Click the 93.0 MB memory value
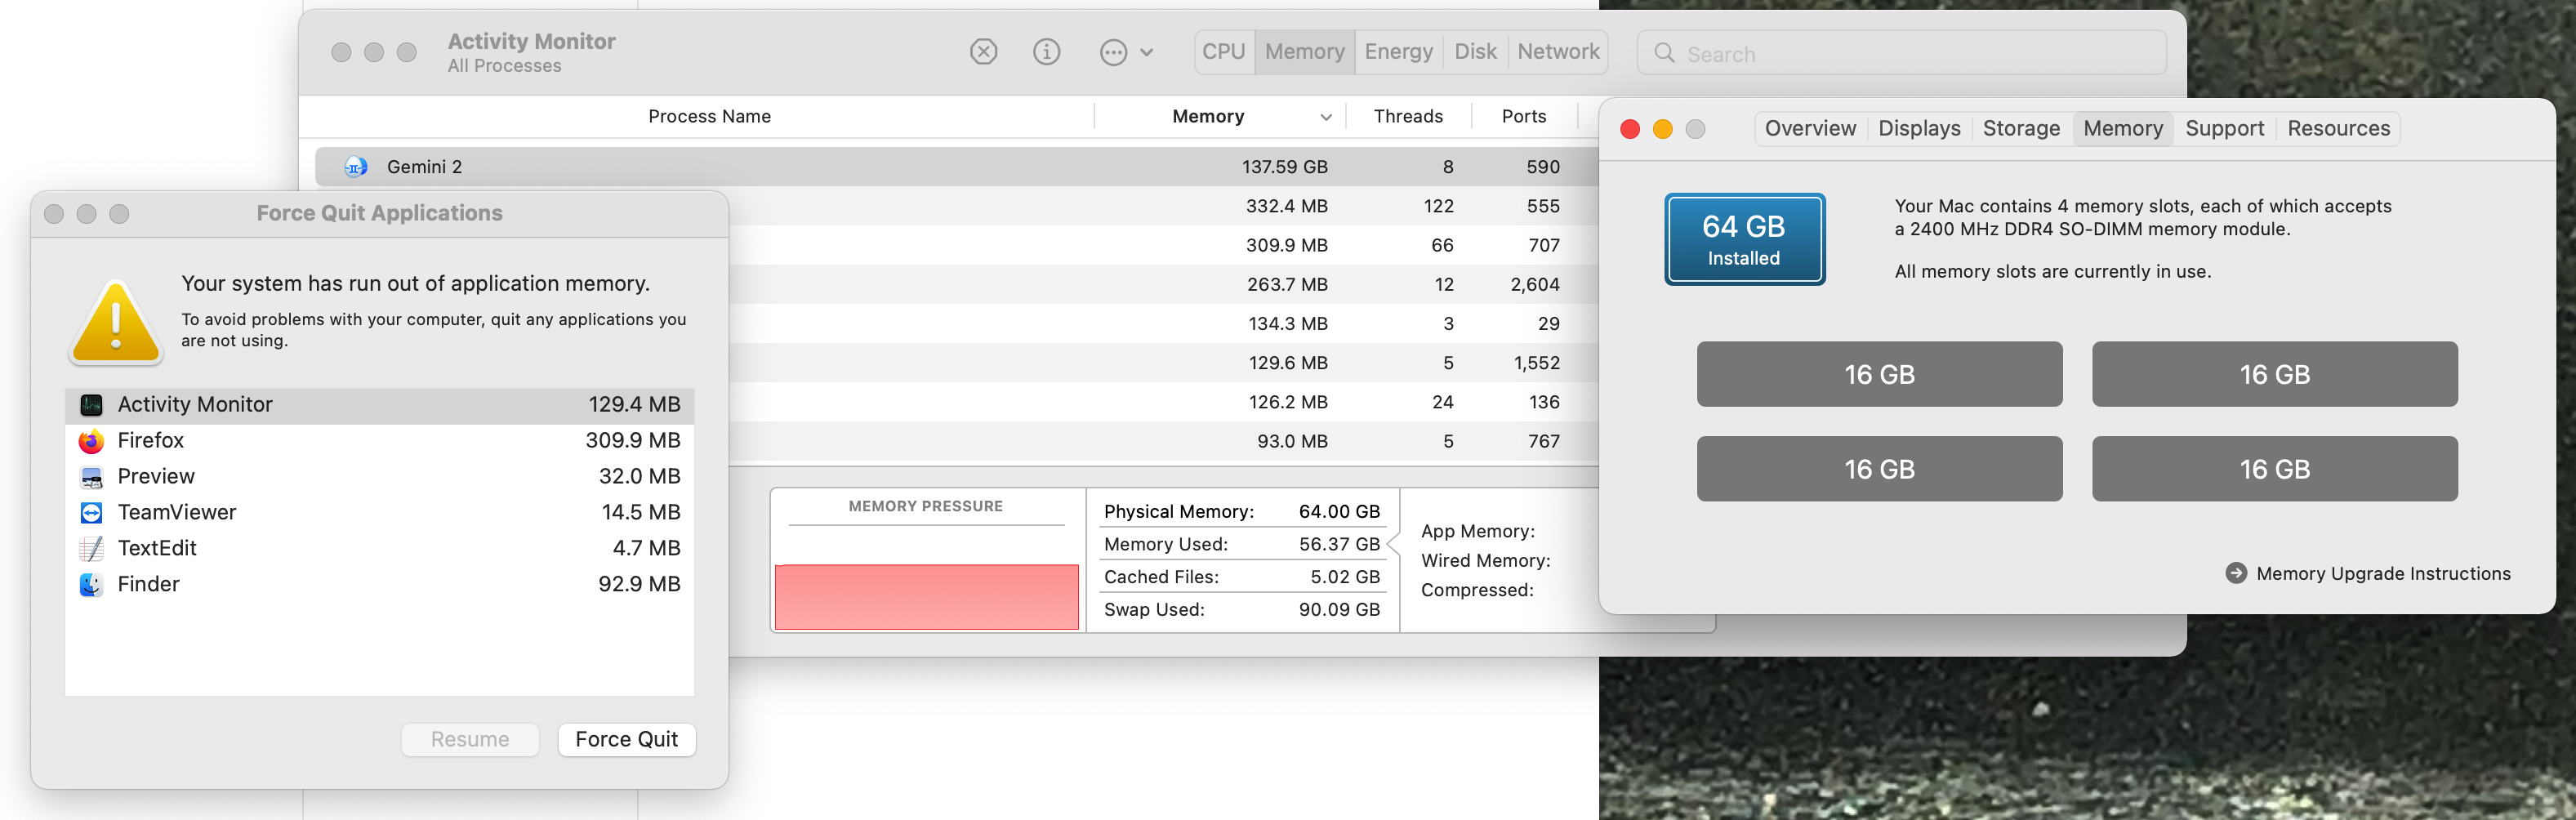 tap(1292, 441)
